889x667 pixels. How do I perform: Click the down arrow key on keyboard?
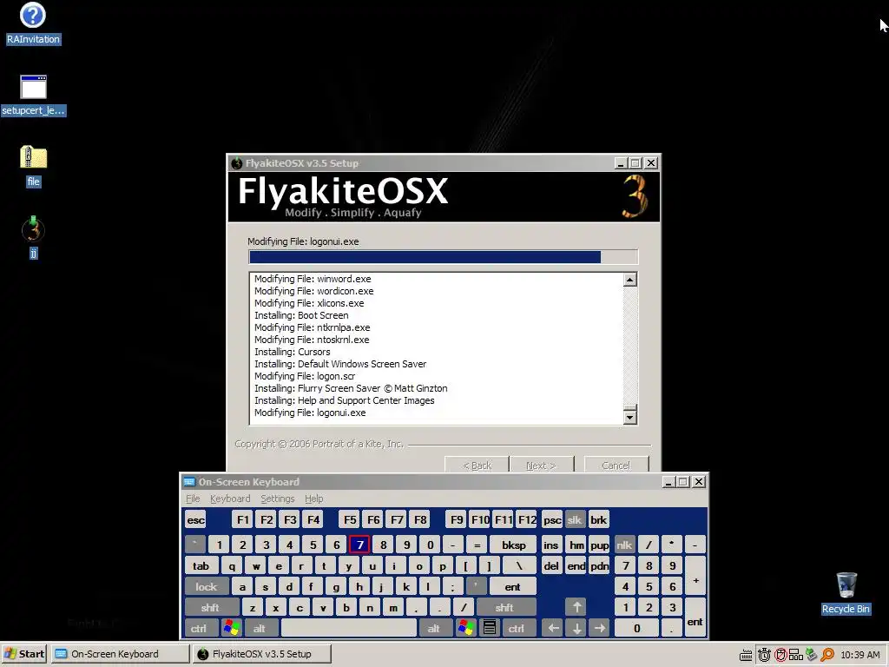[x=576, y=628]
